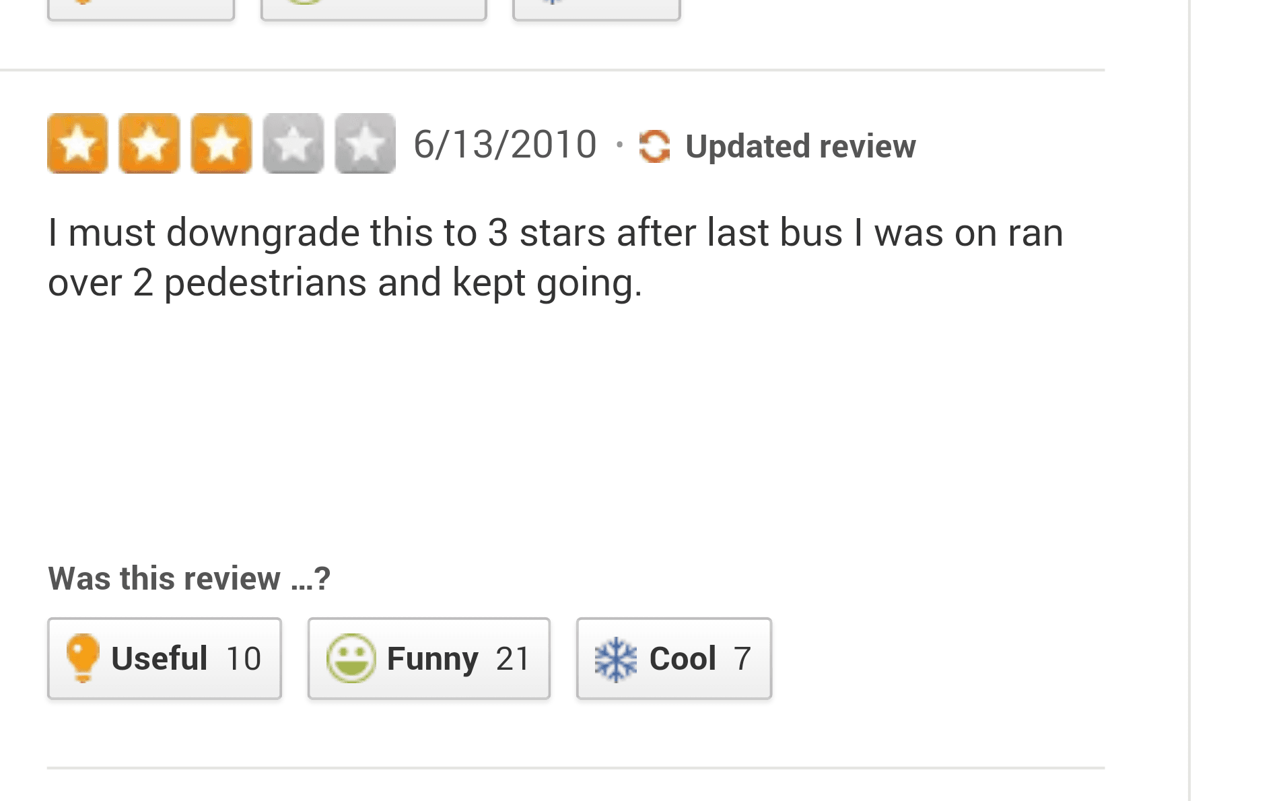Toggle the Cool vote button
The height and width of the screenshot is (801, 1285).
[x=674, y=658]
